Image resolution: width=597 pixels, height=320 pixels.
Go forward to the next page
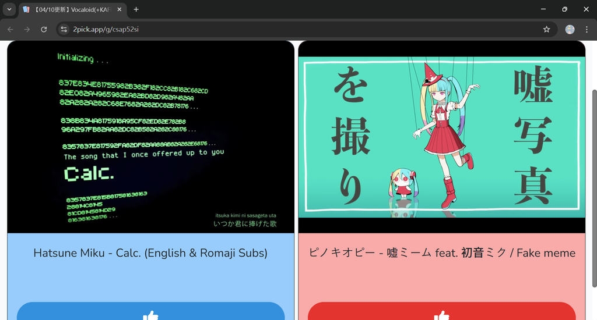27,29
